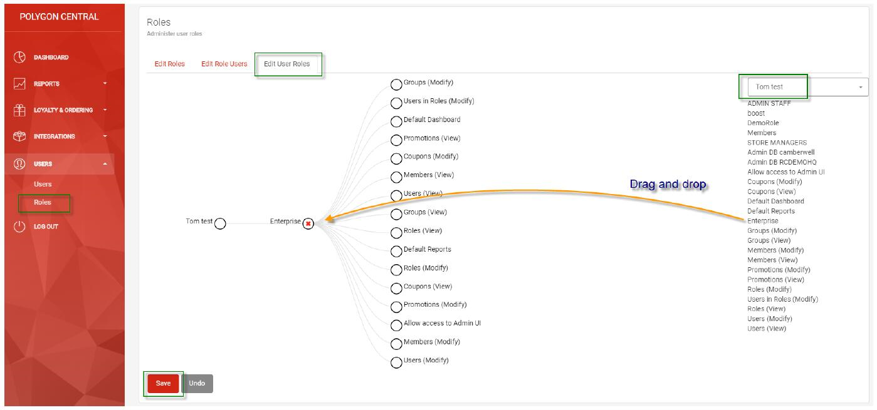Click the Integrations box icon
Screen dimensions: 877x410
pyautogui.click(x=19, y=136)
